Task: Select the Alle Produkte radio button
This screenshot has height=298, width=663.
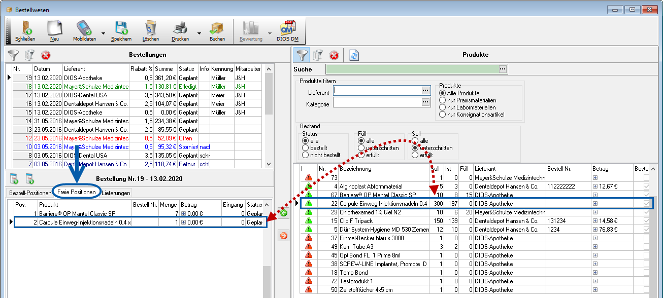Action: [x=443, y=93]
